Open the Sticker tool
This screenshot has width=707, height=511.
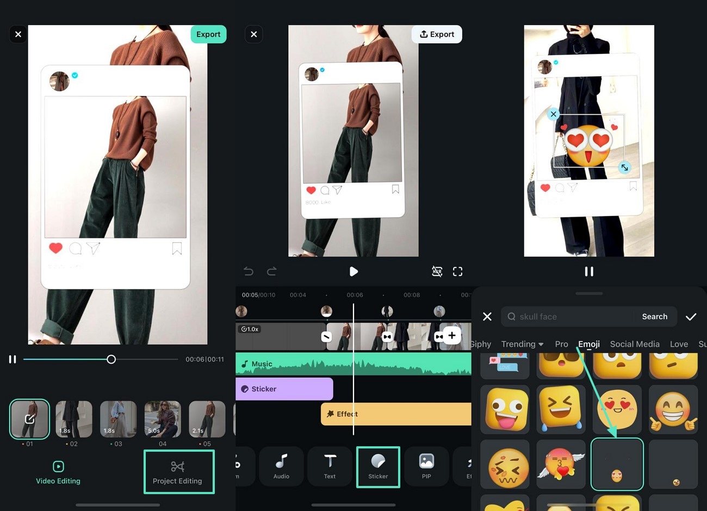378,467
